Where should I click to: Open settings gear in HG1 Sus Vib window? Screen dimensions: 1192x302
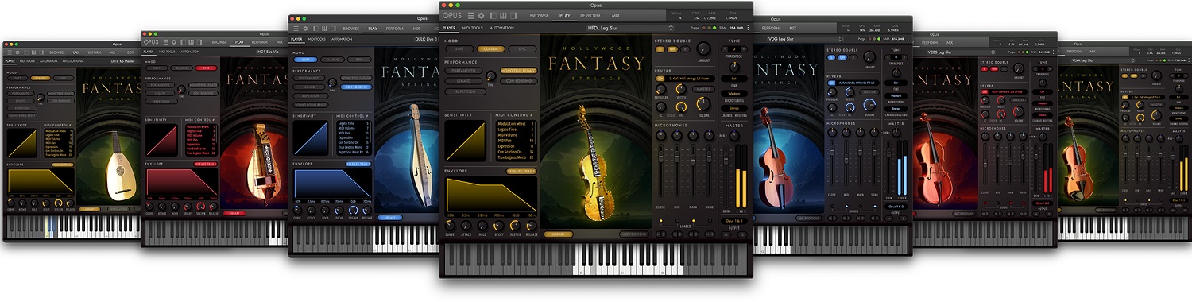(174, 42)
